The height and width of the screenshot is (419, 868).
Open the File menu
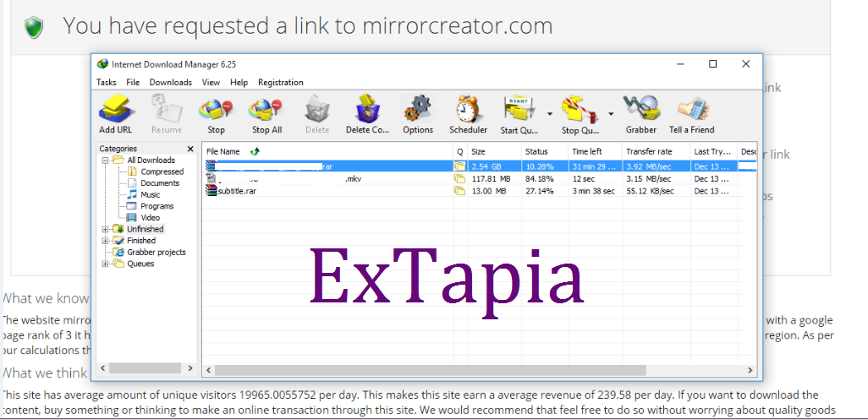[133, 82]
